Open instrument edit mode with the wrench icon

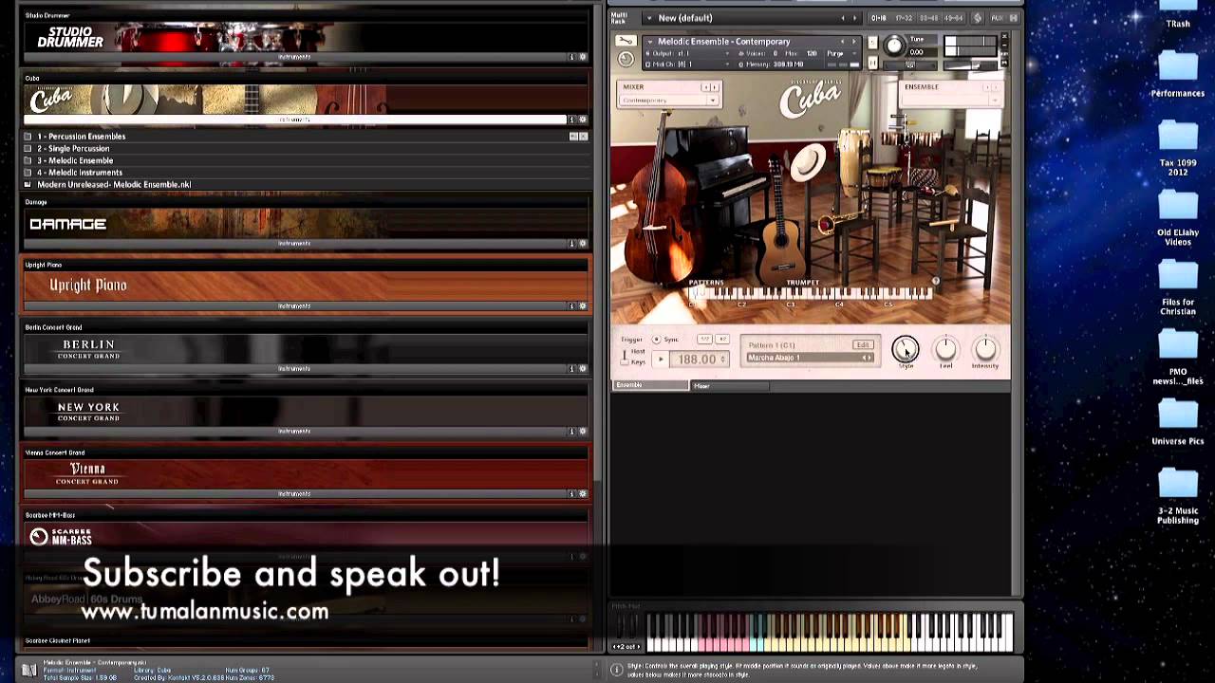pos(626,42)
